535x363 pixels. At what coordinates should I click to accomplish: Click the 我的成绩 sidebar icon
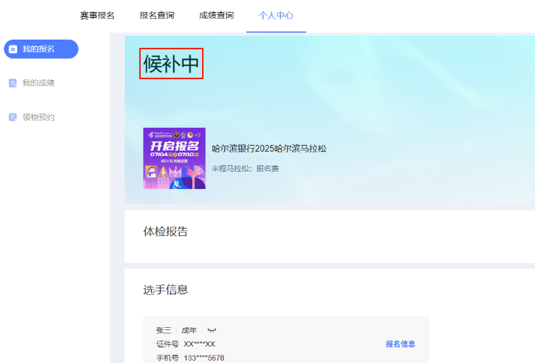point(13,83)
